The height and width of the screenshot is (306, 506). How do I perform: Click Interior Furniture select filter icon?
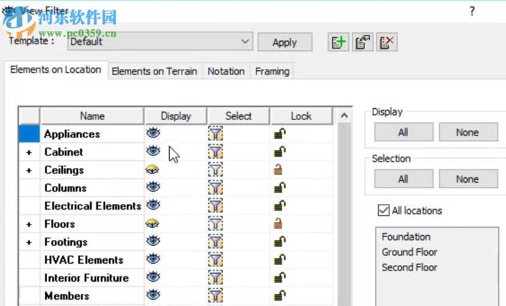[216, 277]
